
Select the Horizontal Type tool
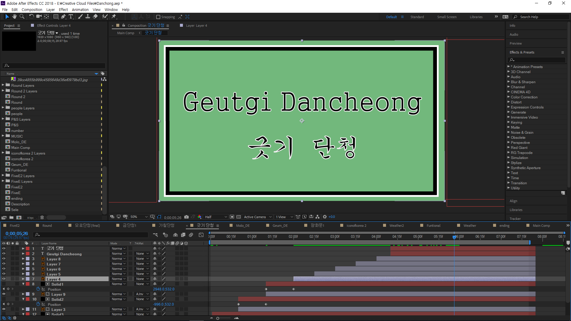click(71, 17)
